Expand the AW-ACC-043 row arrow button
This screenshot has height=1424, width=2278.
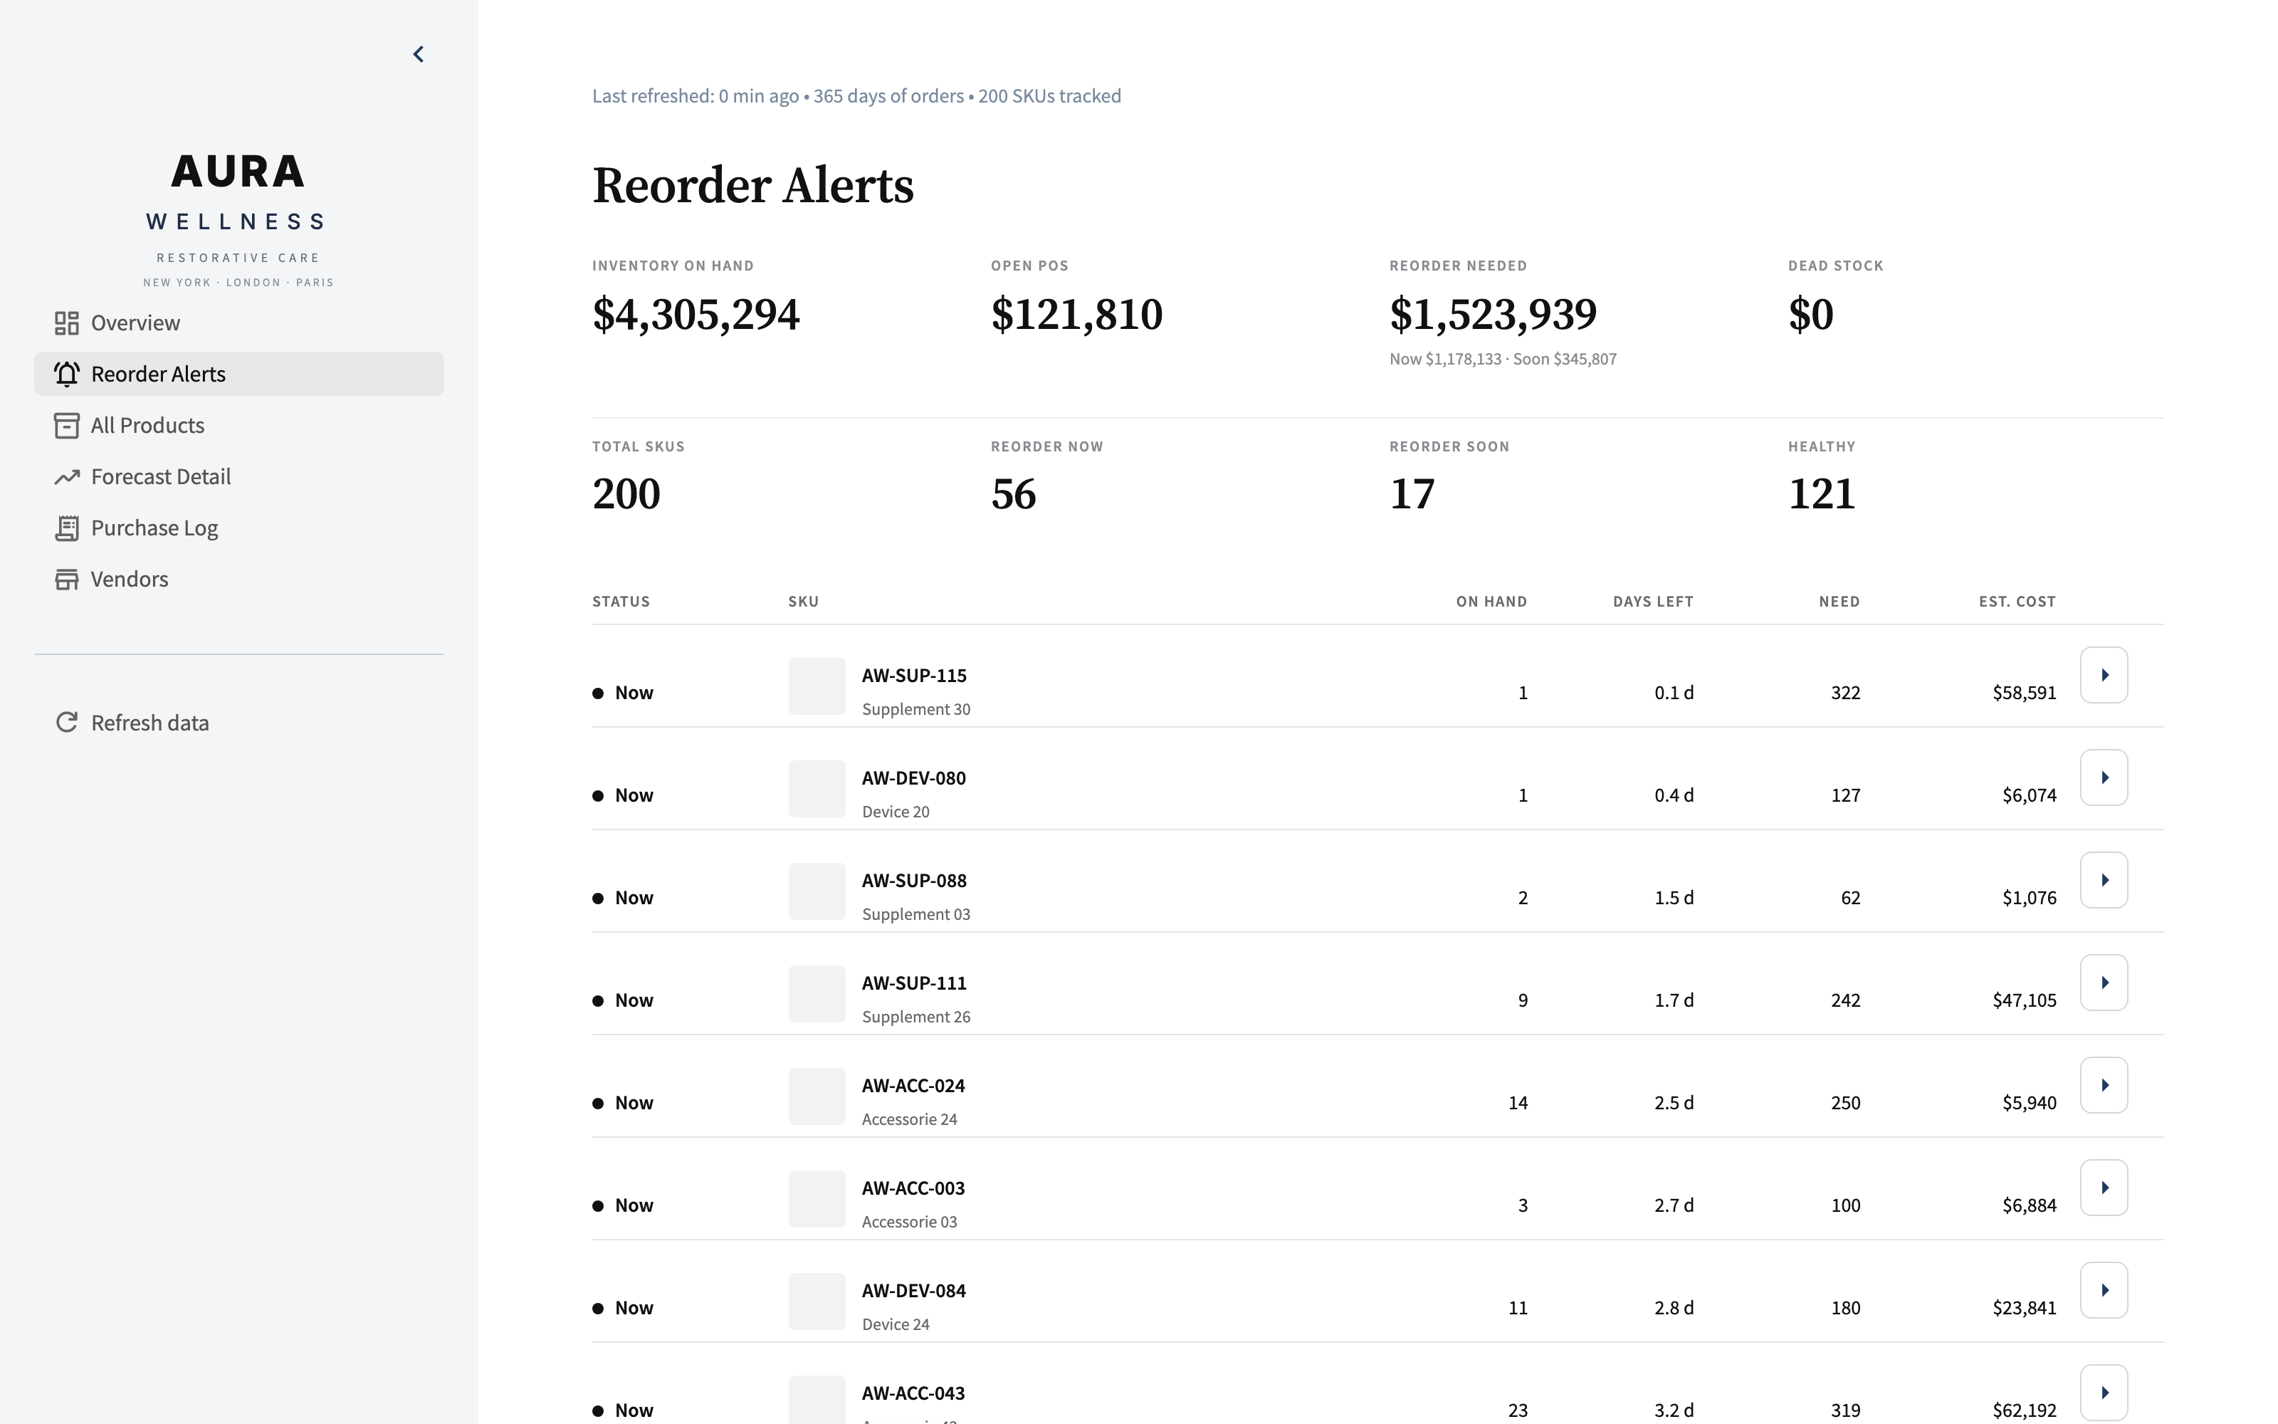pyautogui.click(x=2104, y=1393)
